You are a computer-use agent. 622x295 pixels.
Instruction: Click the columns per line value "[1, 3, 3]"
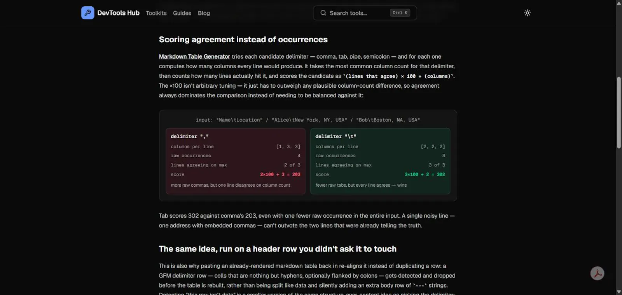point(288,147)
